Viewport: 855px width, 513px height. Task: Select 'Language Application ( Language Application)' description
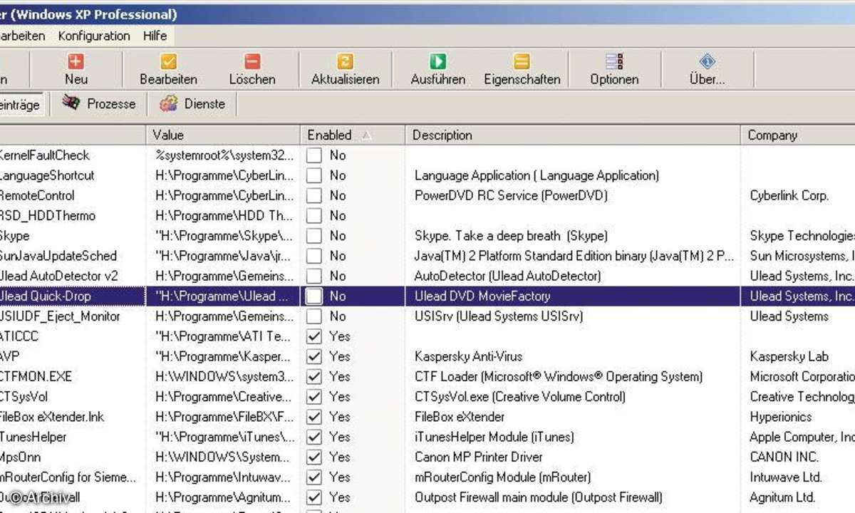pyautogui.click(x=537, y=175)
